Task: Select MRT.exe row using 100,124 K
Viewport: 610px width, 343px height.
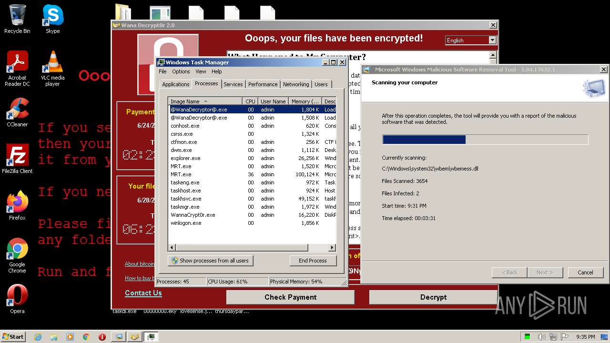Action: point(253,174)
